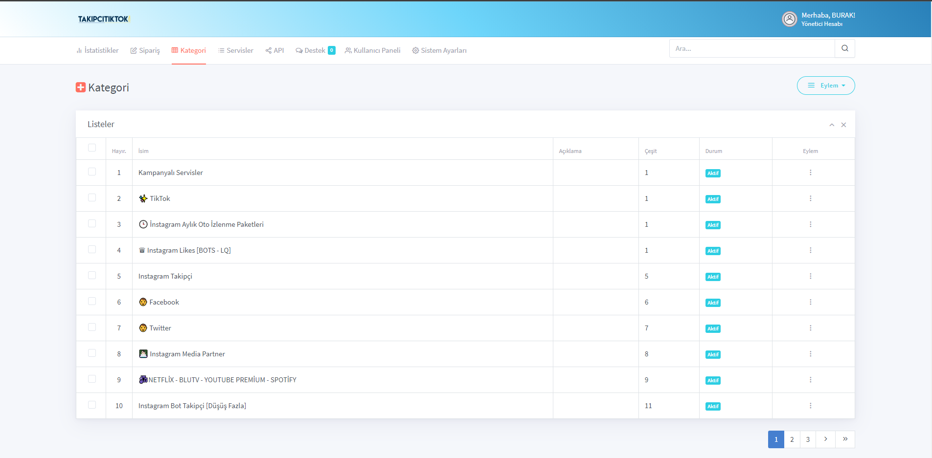
Task: Click the Instagram Likes crown icon
Action: pyautogui.click(x=142, y=250)
